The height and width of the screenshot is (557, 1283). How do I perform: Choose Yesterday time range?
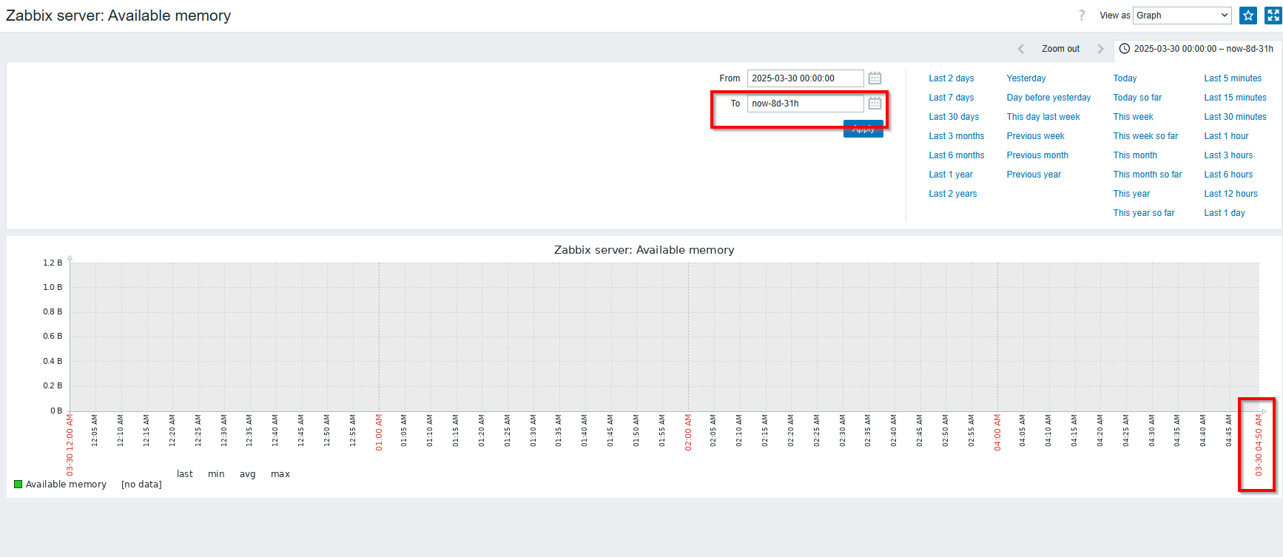[x=1026, y=78]
